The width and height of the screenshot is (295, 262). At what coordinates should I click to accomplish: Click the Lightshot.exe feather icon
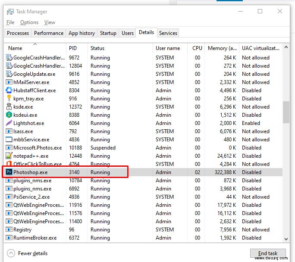[9, 123]
